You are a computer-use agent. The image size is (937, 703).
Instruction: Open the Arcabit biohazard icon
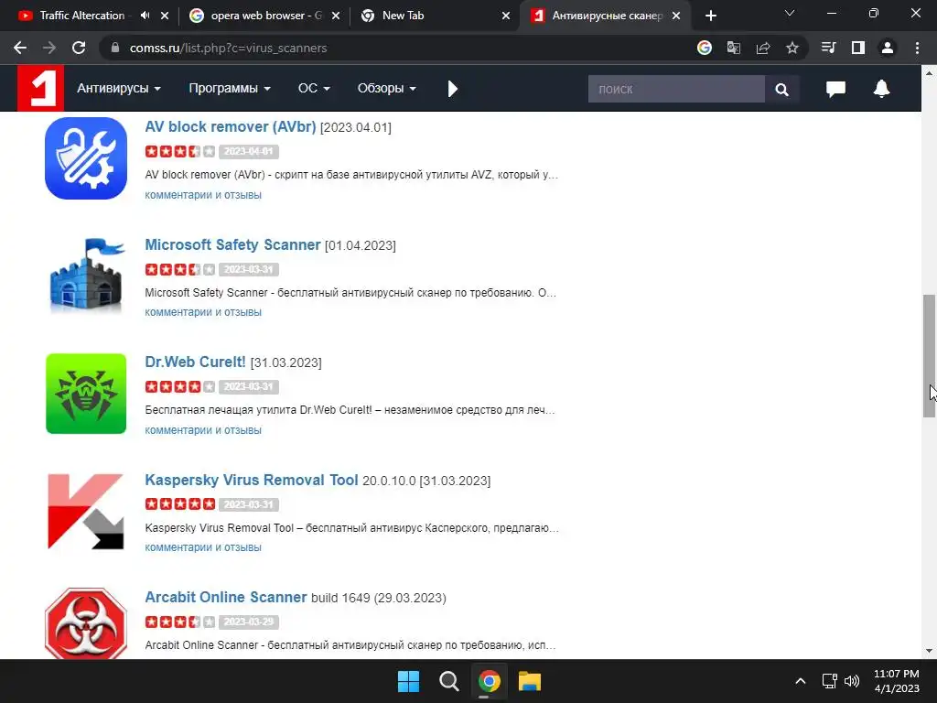point(86,622)
